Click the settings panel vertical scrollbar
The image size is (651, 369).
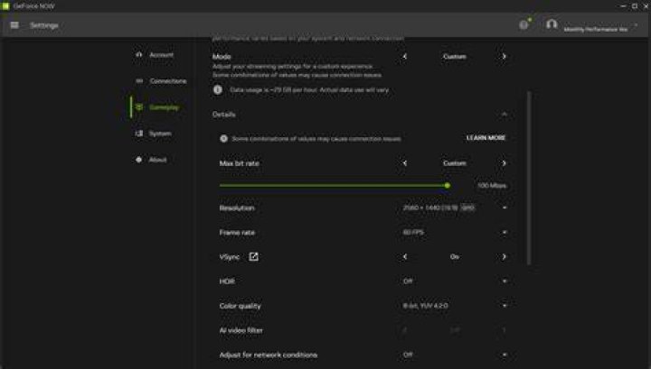[x=529, y=178]
